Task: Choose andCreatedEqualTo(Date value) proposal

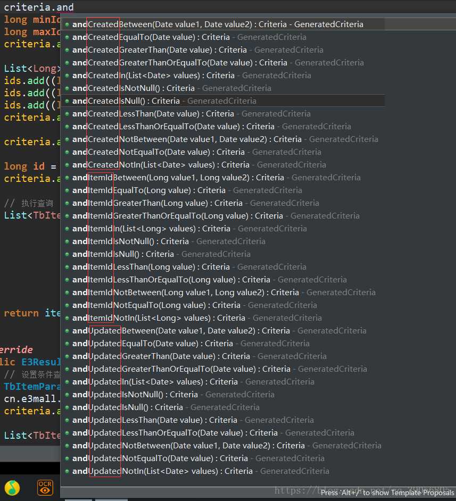Action: coord(222,37)
